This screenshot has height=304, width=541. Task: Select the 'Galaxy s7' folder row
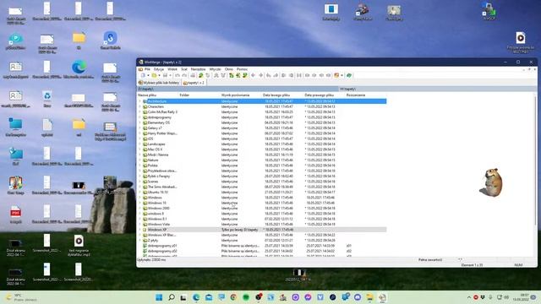click(262, 128)
